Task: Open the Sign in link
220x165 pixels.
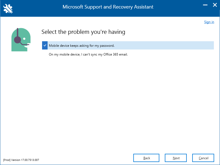Action: click(209, 22)
